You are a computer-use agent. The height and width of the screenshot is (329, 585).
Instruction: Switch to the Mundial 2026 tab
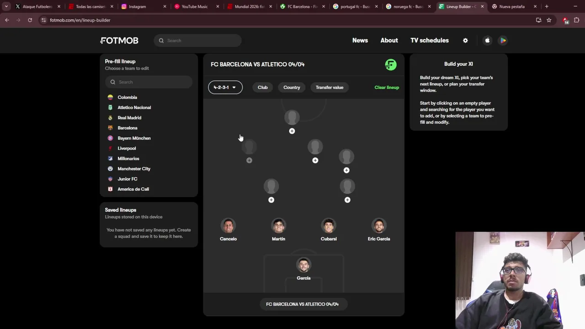point(250,6)
